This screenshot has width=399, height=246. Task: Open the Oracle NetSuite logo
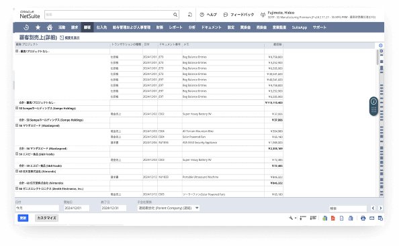pos(30,15)
